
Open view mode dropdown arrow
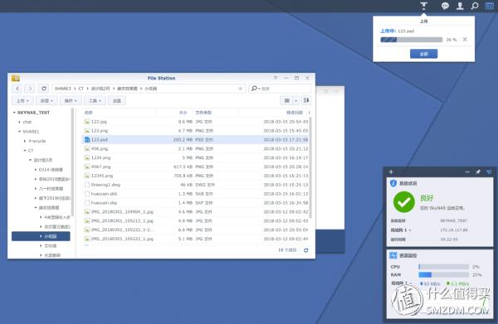295,100
